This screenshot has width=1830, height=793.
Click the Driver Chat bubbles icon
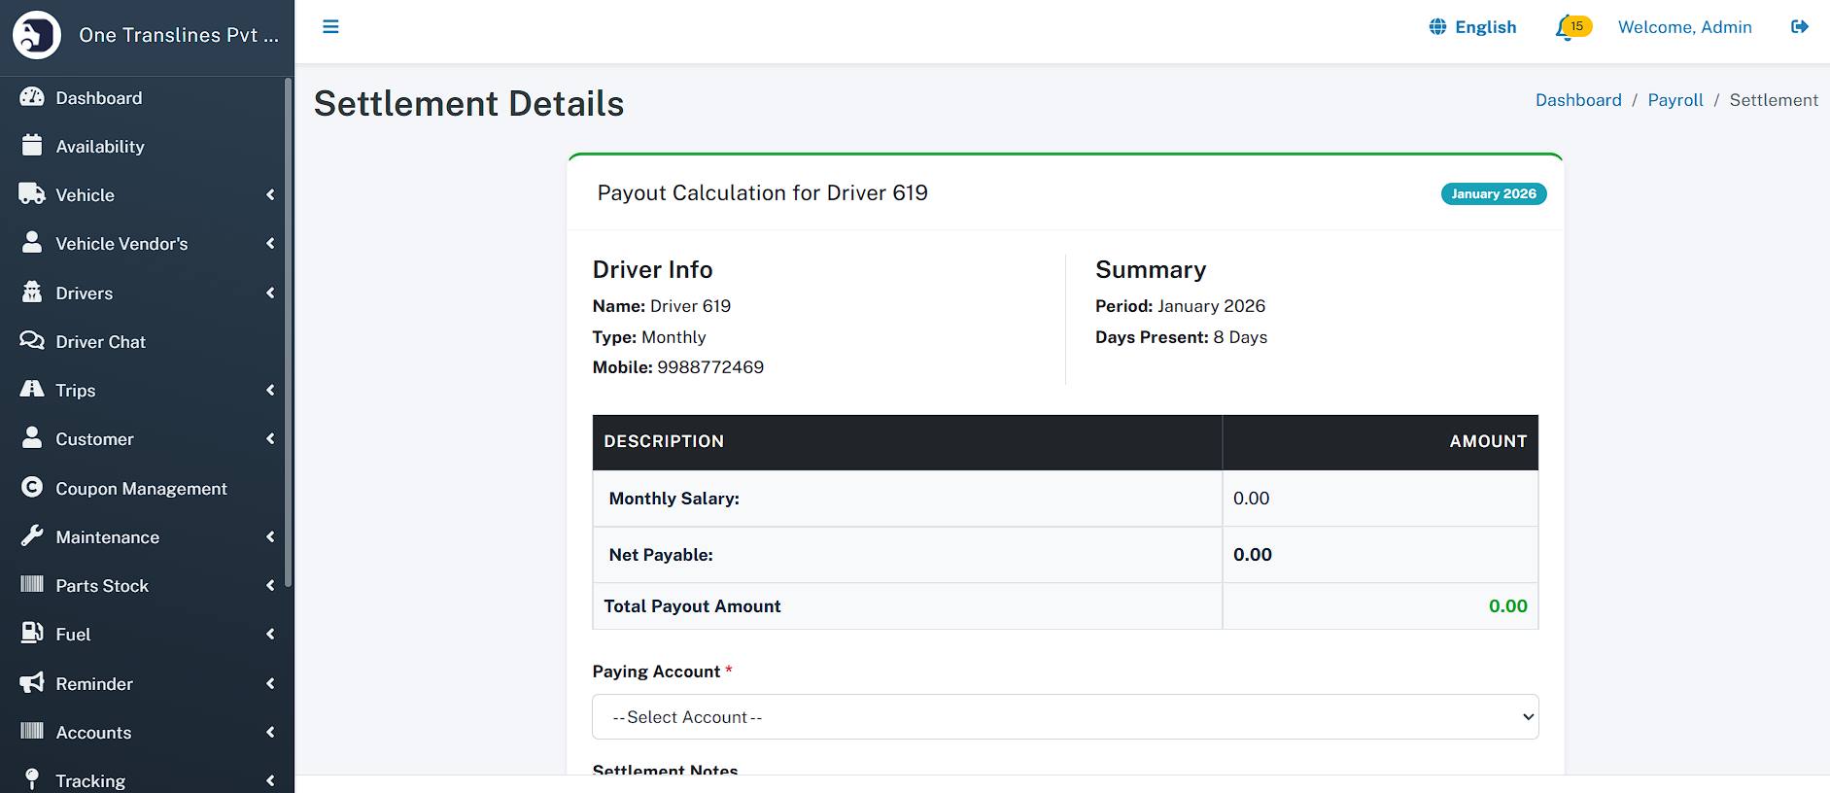pos(32,341)
